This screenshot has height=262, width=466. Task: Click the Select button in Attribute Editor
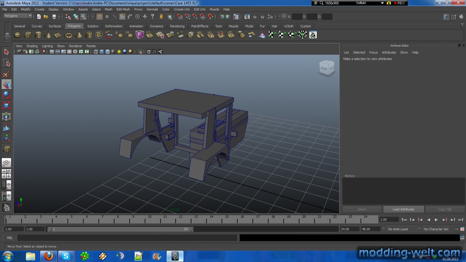point(362,209)
